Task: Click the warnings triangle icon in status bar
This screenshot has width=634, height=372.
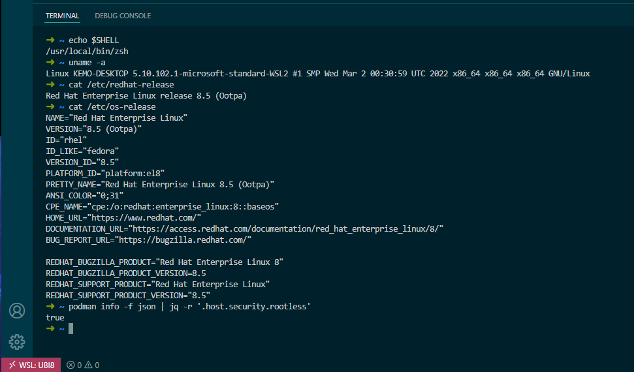Action: pos(89,365)
